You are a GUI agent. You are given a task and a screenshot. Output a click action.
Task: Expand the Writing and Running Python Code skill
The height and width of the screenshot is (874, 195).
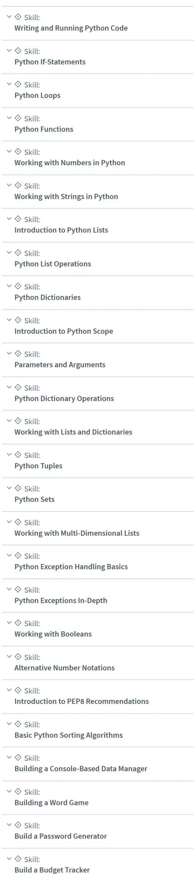[x=9, y=17]
